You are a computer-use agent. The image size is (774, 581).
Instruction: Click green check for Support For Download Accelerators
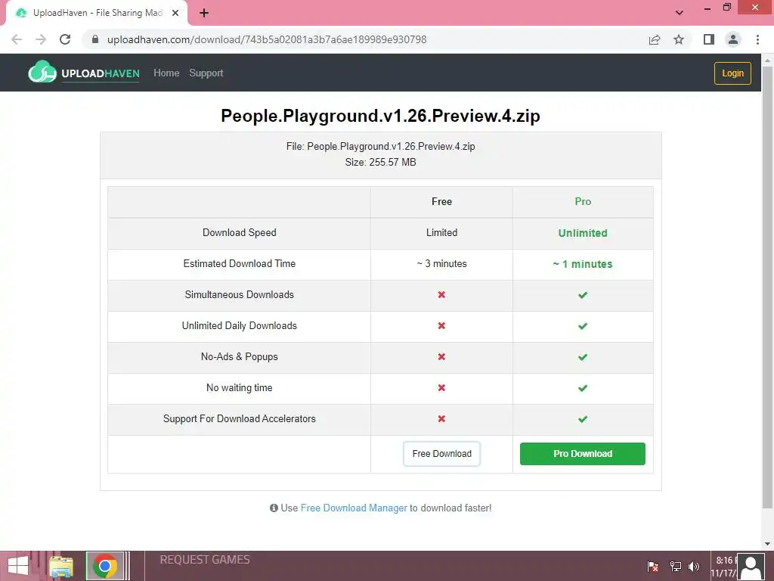coord(583,419)
